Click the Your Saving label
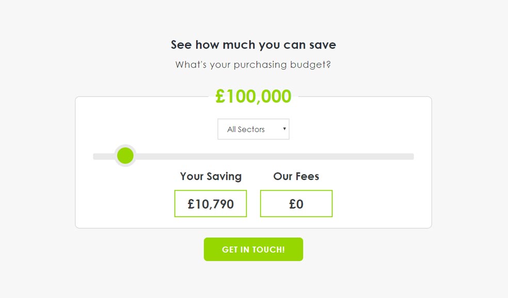 pos(211,176)
